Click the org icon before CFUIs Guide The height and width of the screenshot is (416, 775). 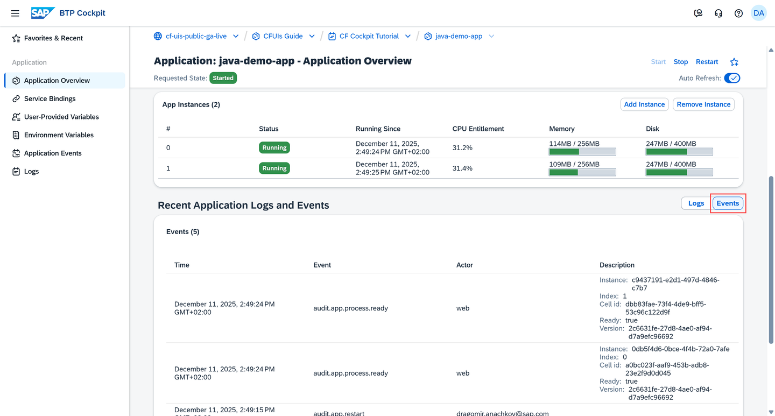[x=256, y=36]
